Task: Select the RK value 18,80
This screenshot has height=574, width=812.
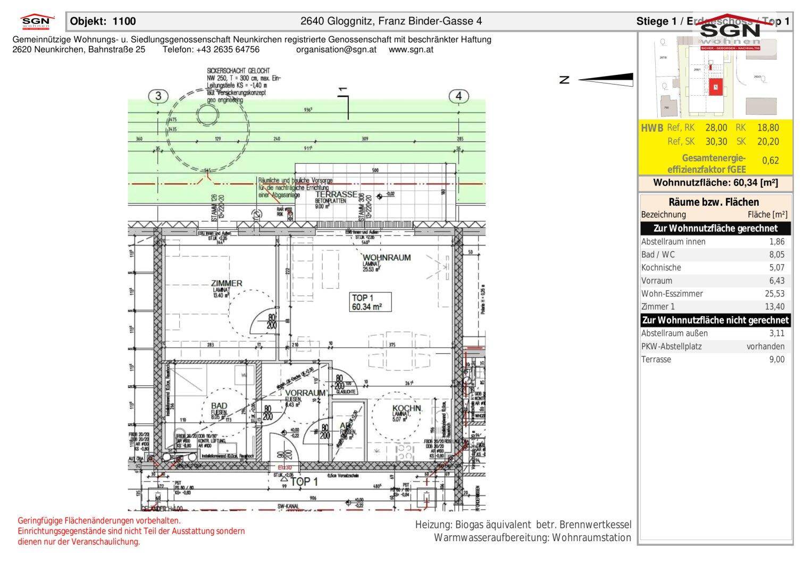Action: pos(768,128)
